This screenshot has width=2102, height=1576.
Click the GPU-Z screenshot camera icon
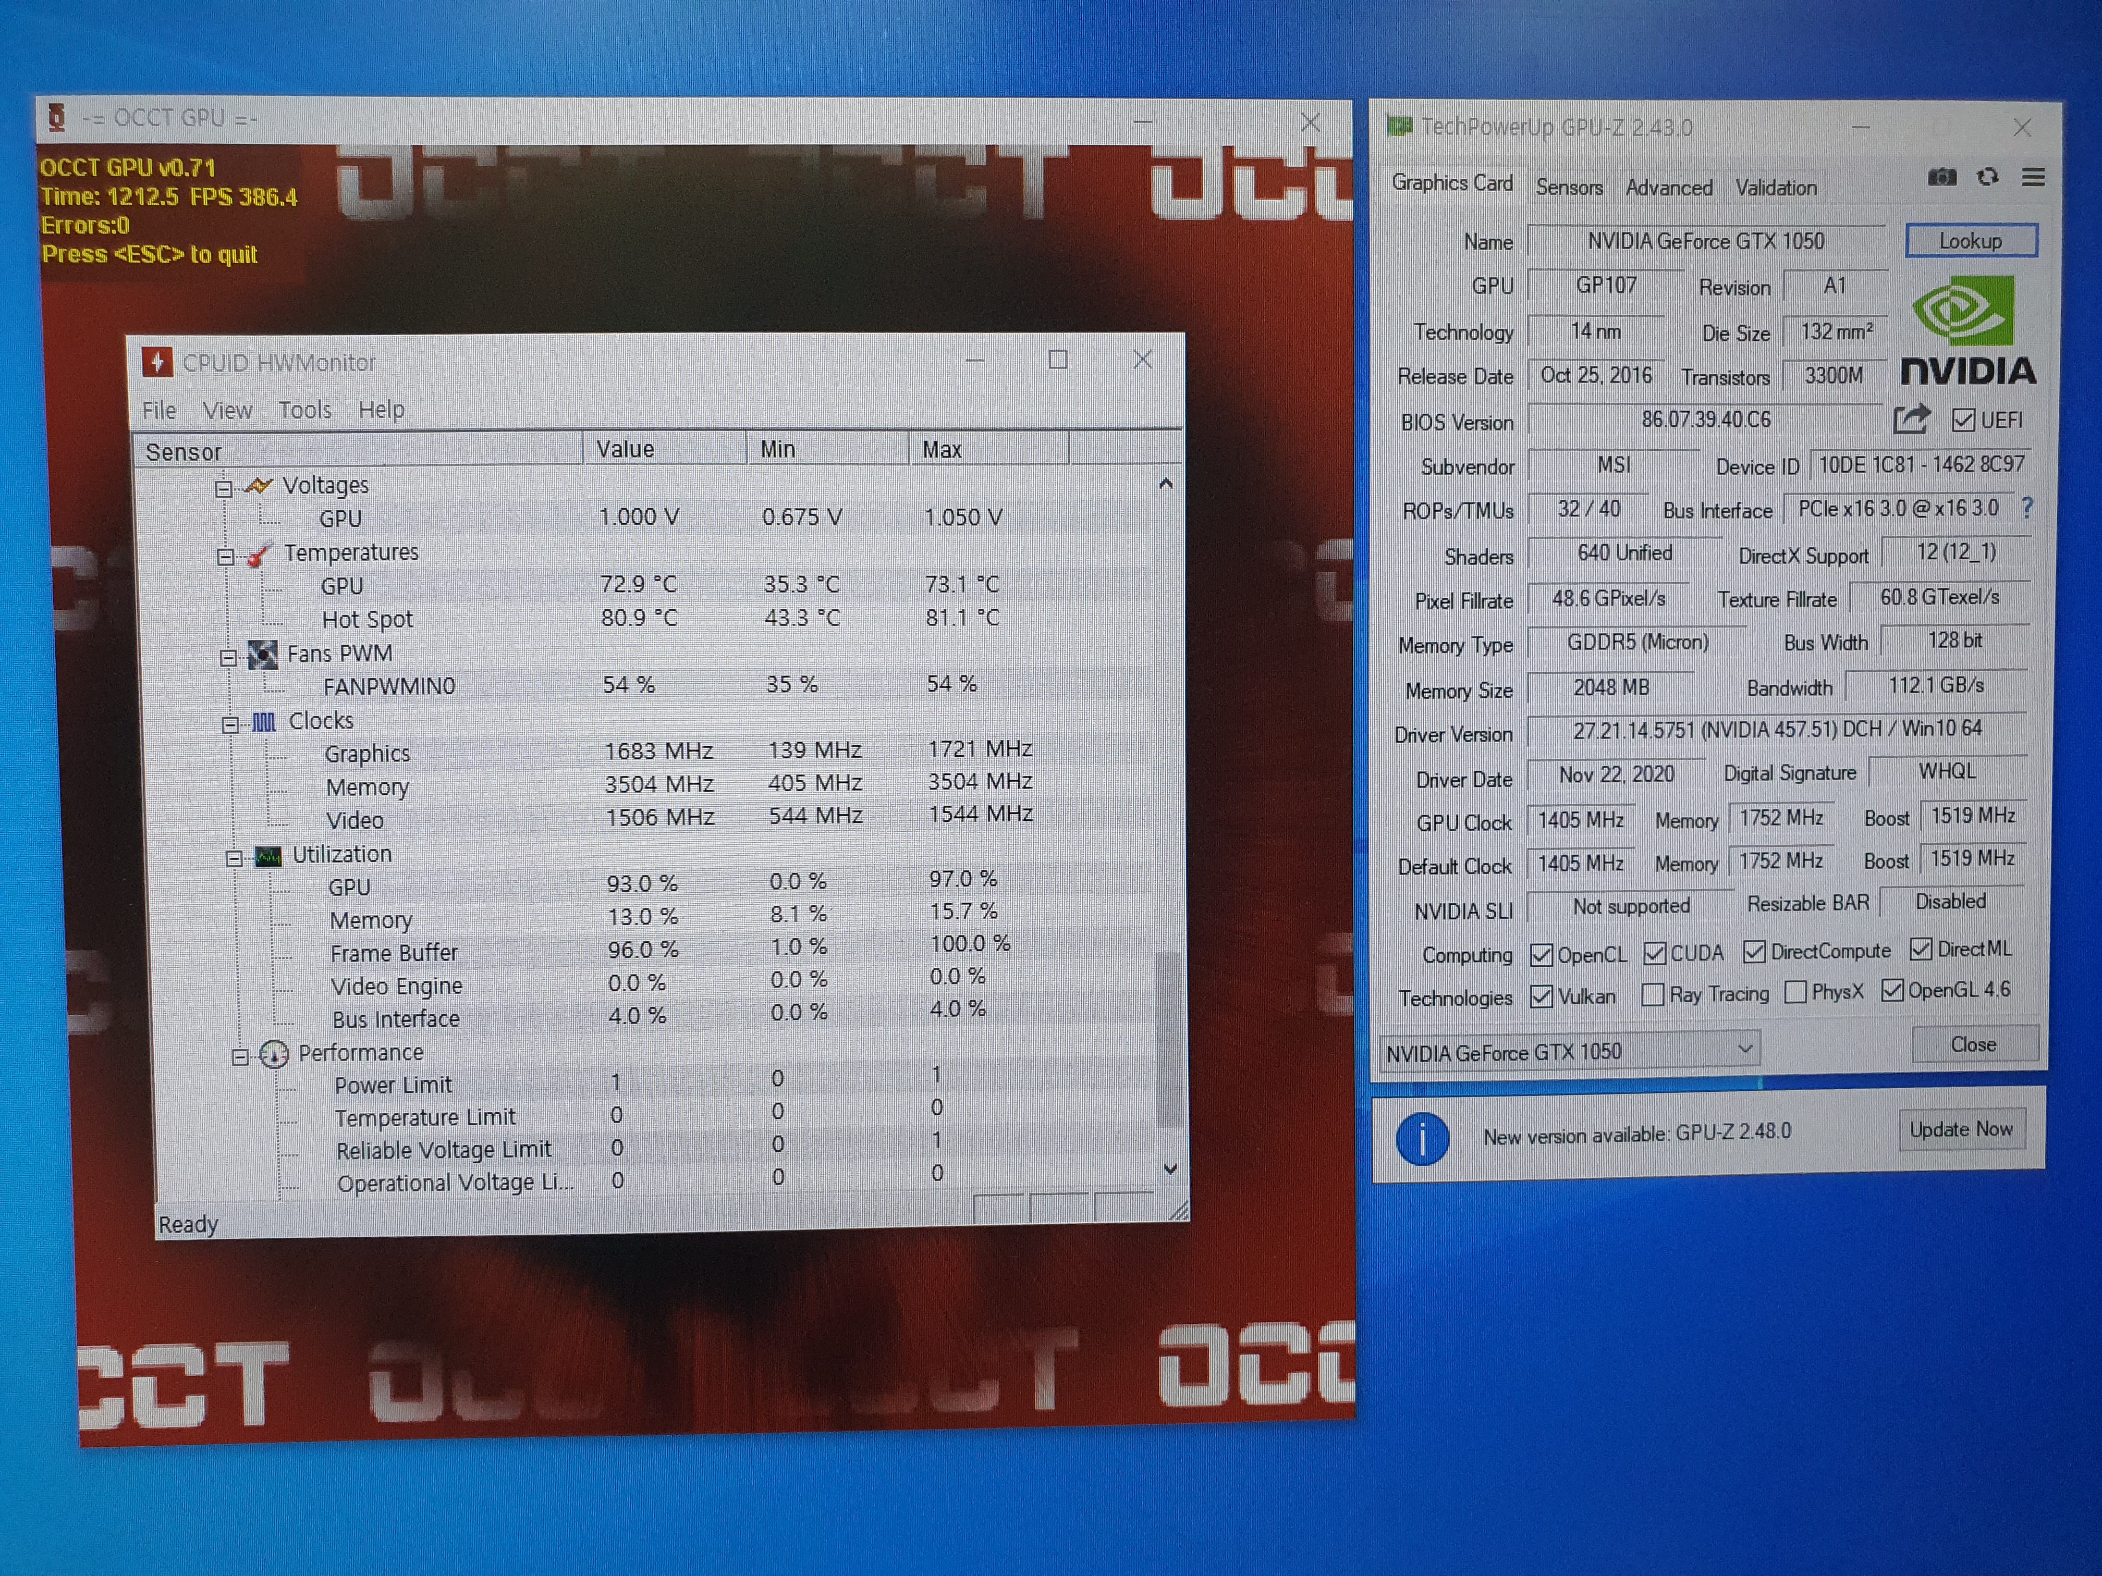coord(1941,178)
